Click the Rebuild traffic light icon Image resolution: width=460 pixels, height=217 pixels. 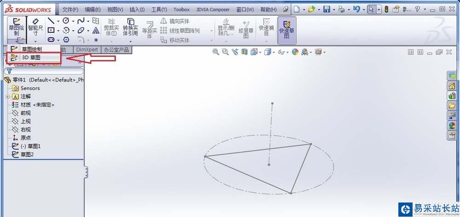point(387,9)
